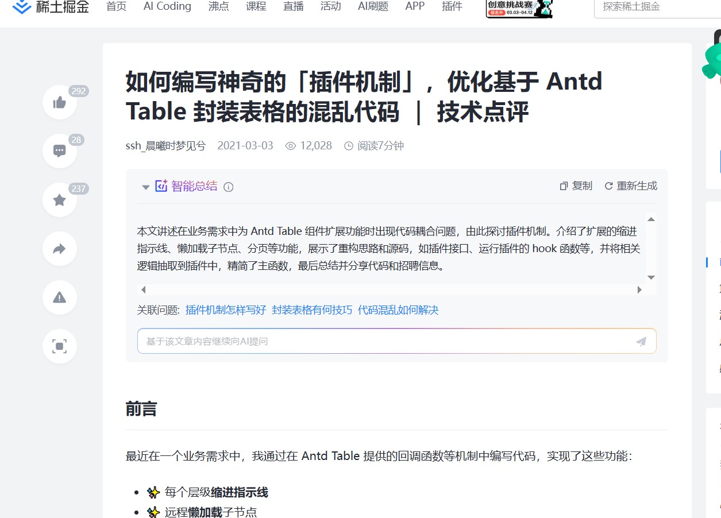Collapse the 智能总结 panel triangle
721x518 pixels.
pyautogui.click(x=146, y=187)
